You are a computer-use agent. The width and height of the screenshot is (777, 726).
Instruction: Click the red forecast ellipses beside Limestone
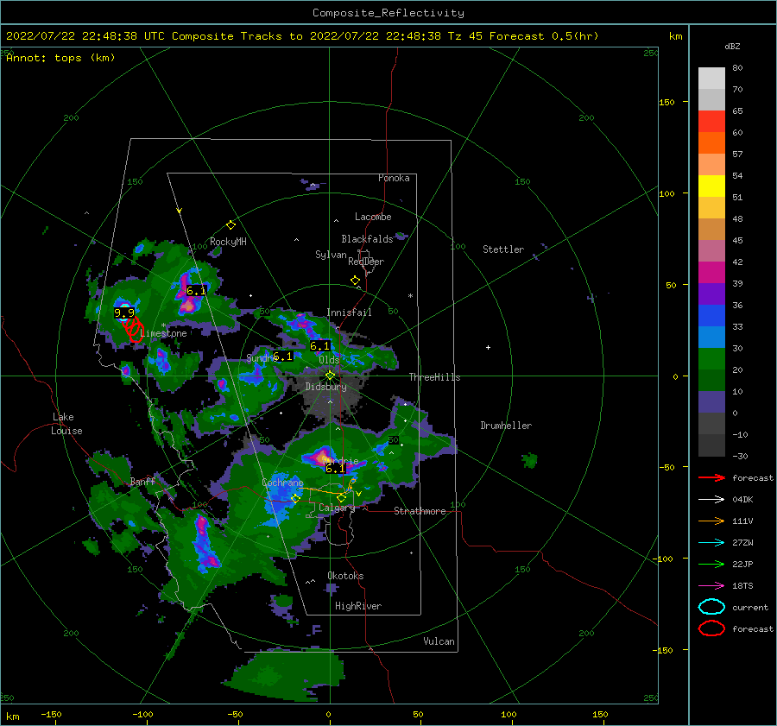click(x=133, y=328)
